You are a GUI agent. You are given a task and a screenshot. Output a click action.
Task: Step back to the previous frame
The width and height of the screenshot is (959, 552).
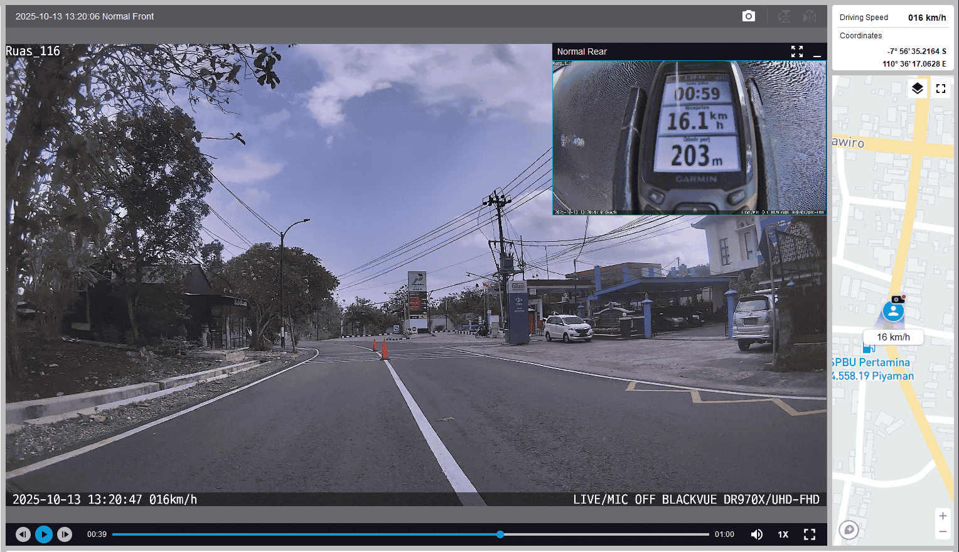pos(23,534)
